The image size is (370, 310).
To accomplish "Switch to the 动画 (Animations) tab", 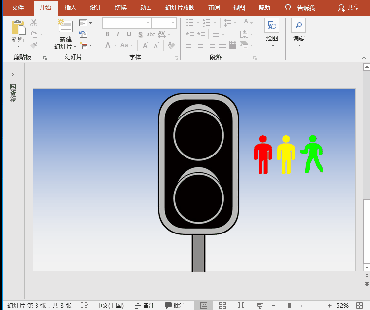I will (146, 8).
